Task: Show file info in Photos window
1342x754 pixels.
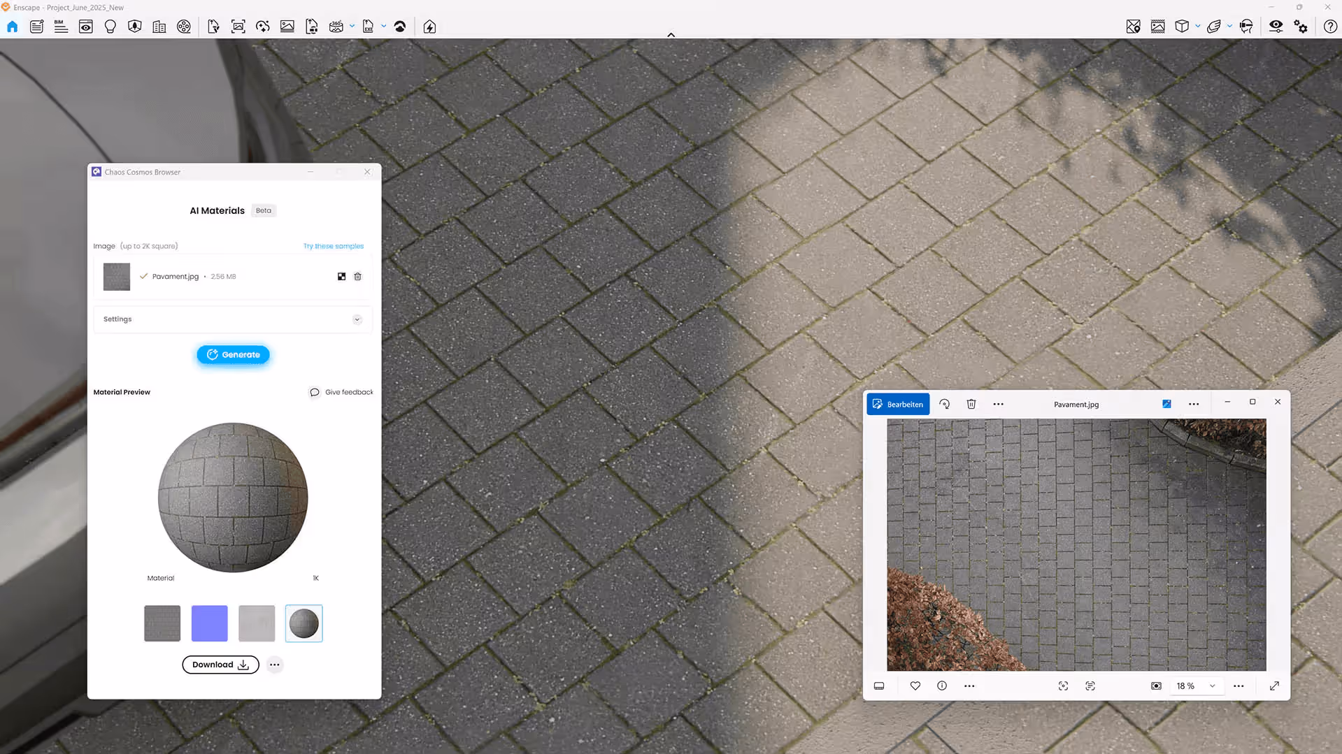Action: pyautogui.click(x=942, y=686)
